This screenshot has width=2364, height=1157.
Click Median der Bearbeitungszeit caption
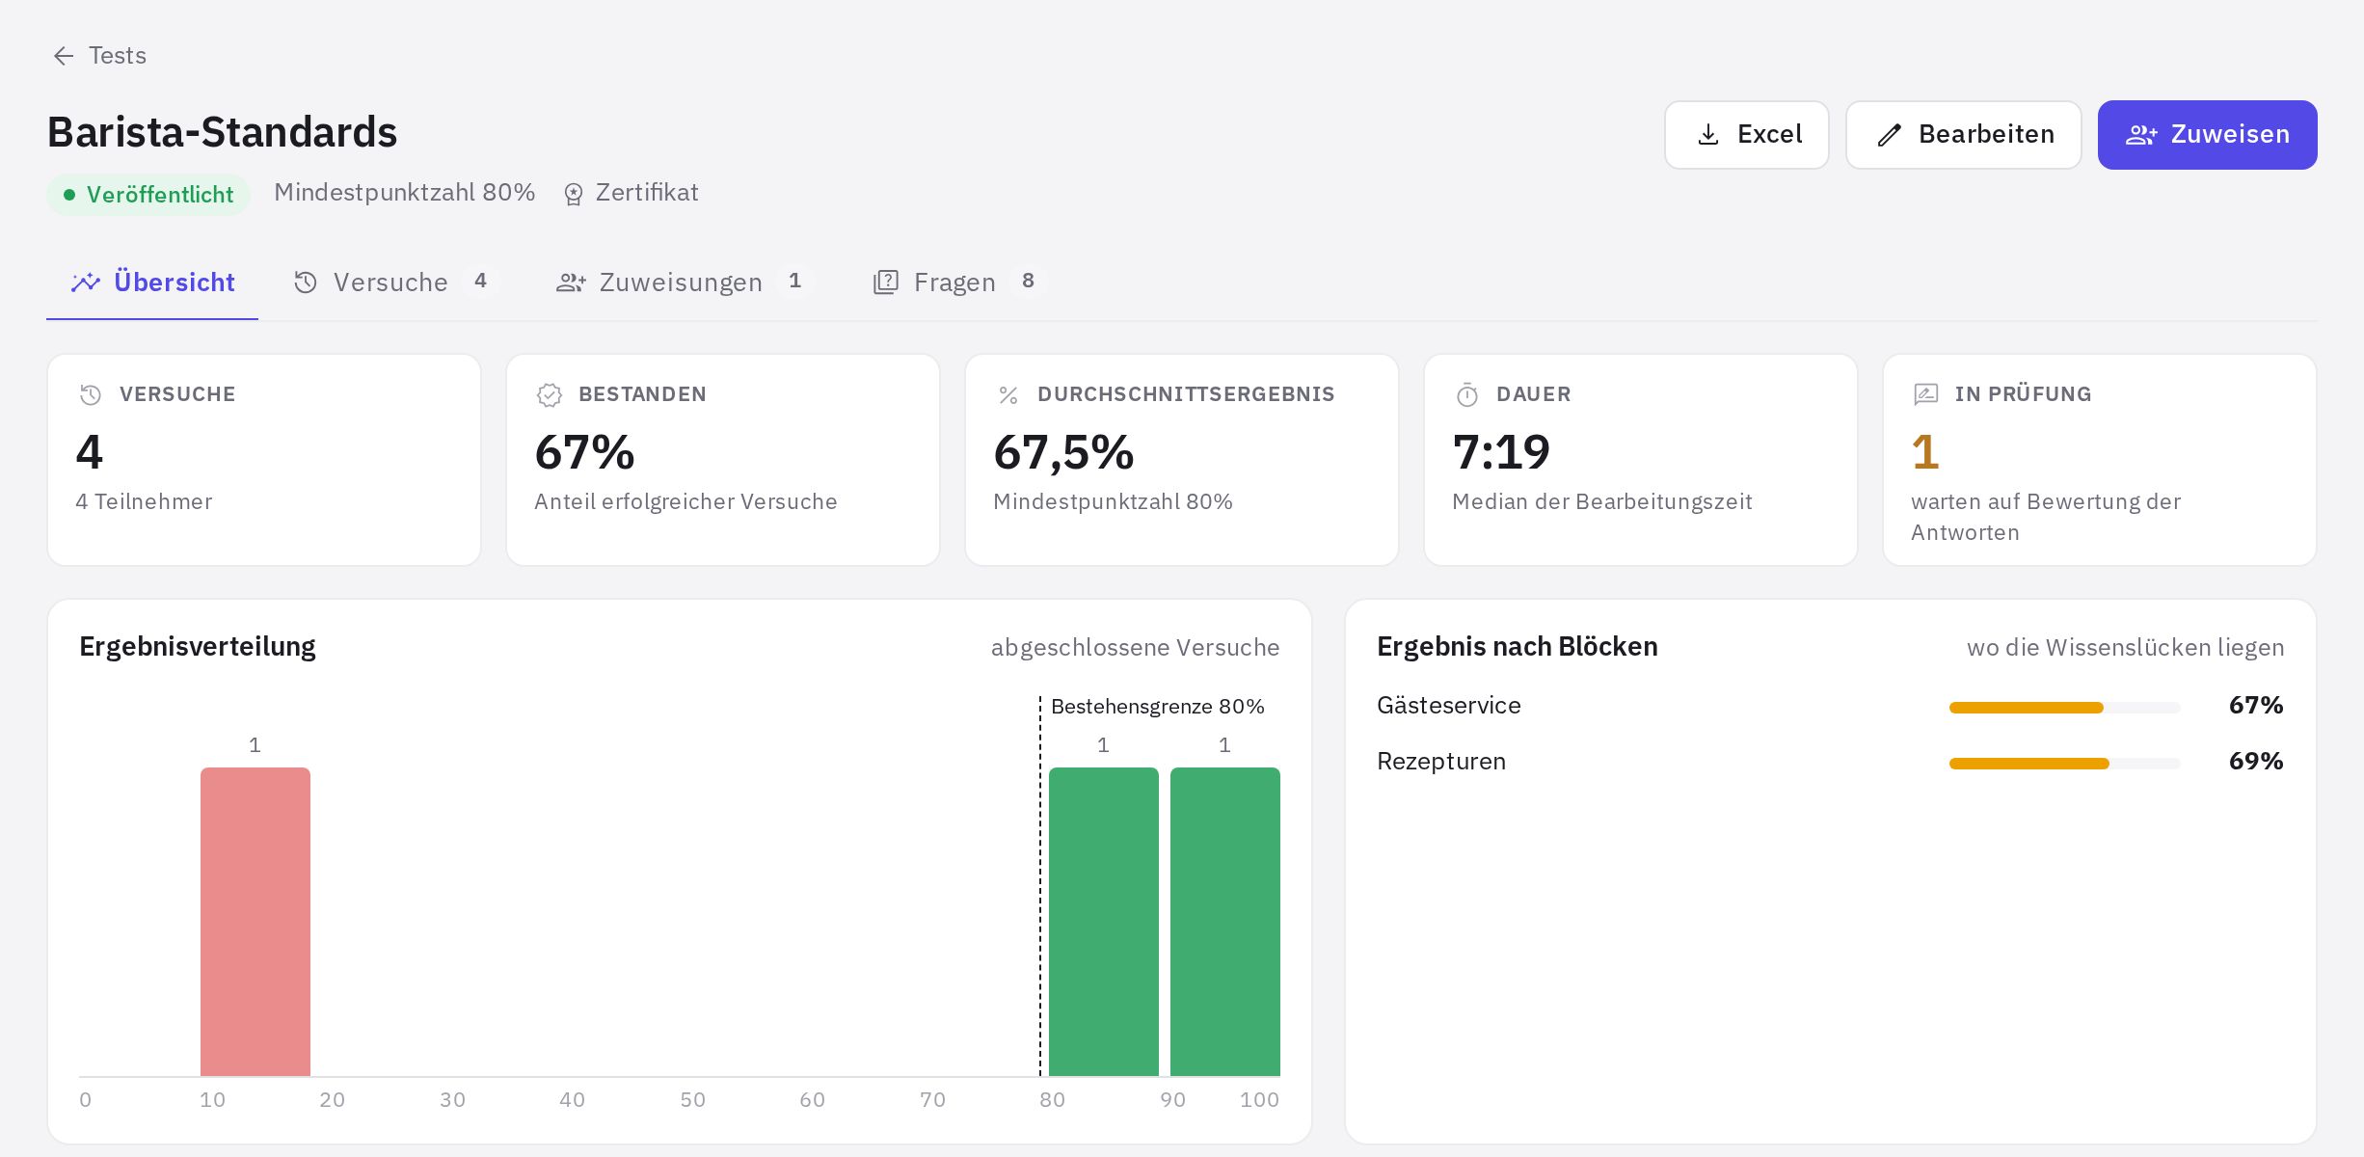[x=1602, y=502]
